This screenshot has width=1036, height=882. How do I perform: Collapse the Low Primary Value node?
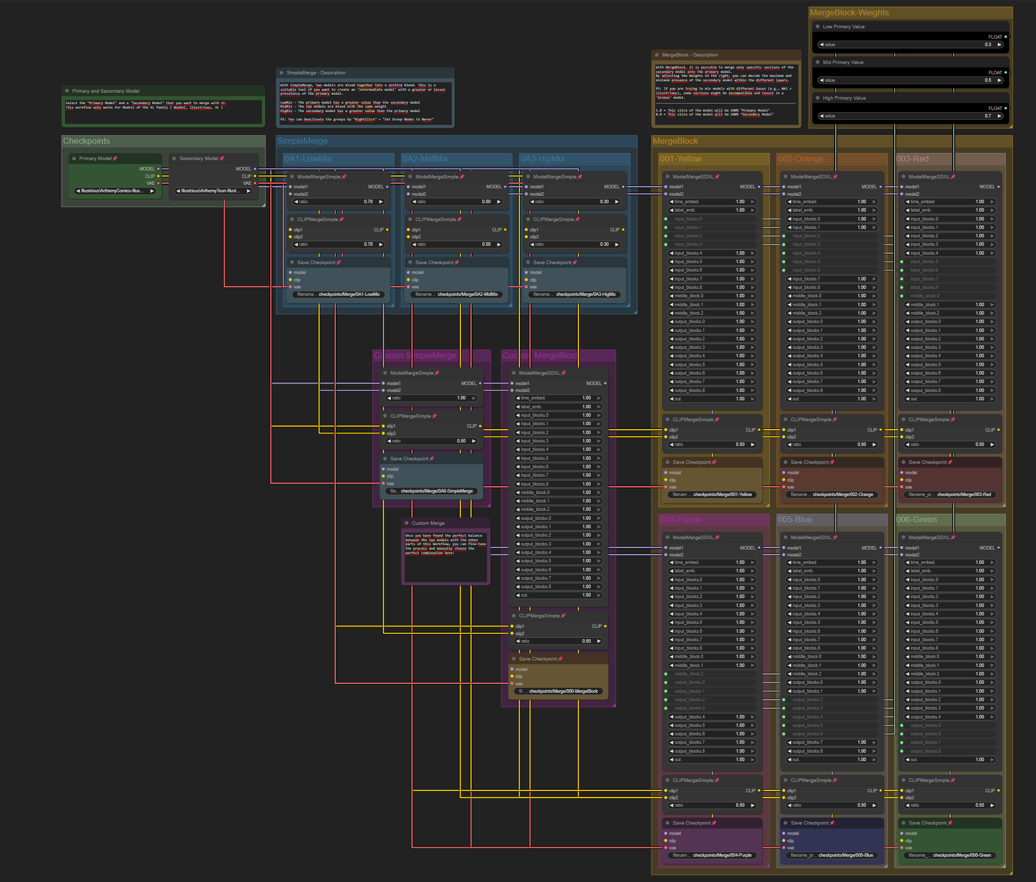pyautogui.click(x=817, y=26)
